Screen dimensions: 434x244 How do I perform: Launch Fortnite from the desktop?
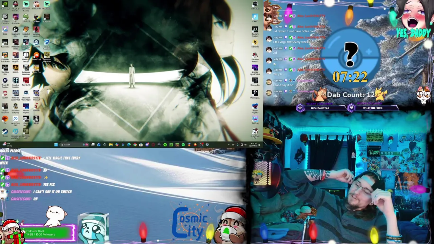[x=255, y=18]
